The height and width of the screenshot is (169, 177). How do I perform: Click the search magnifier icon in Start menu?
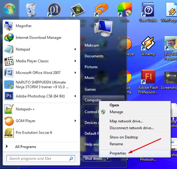71,159
